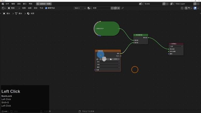Open the Slot 1 material slot dropdown
Screen dimensions: 201x113
80,8
